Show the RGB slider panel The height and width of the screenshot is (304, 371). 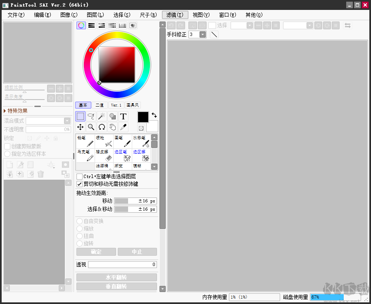92,25
